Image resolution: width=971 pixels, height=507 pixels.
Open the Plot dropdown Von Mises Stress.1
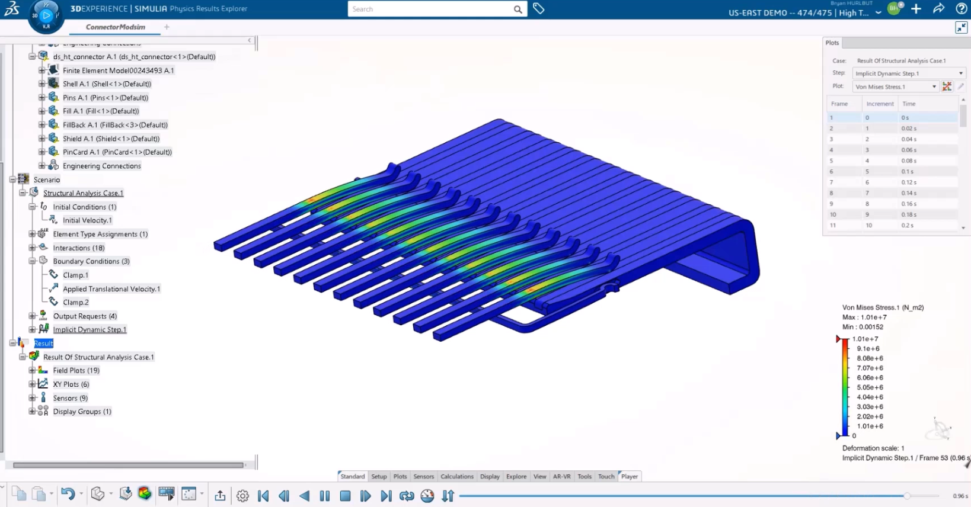pyautogui.click(x=895, y=86)
